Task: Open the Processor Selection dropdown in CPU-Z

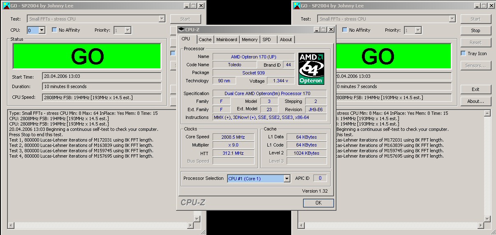Action: point(287,179)
